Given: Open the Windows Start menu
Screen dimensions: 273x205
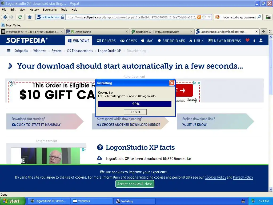Looking at the screenshot, I should 13,201.
